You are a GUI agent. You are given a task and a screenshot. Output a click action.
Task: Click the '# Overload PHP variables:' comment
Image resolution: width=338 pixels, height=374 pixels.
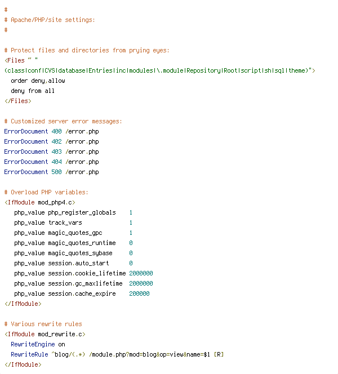[x=46, y=192]
